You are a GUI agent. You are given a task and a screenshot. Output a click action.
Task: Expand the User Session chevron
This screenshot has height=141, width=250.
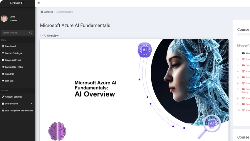(x=31, y=103)
